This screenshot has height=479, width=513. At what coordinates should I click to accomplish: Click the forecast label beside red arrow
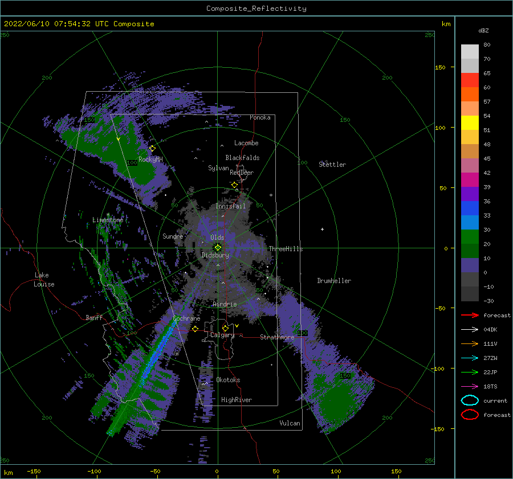point(496,315)
